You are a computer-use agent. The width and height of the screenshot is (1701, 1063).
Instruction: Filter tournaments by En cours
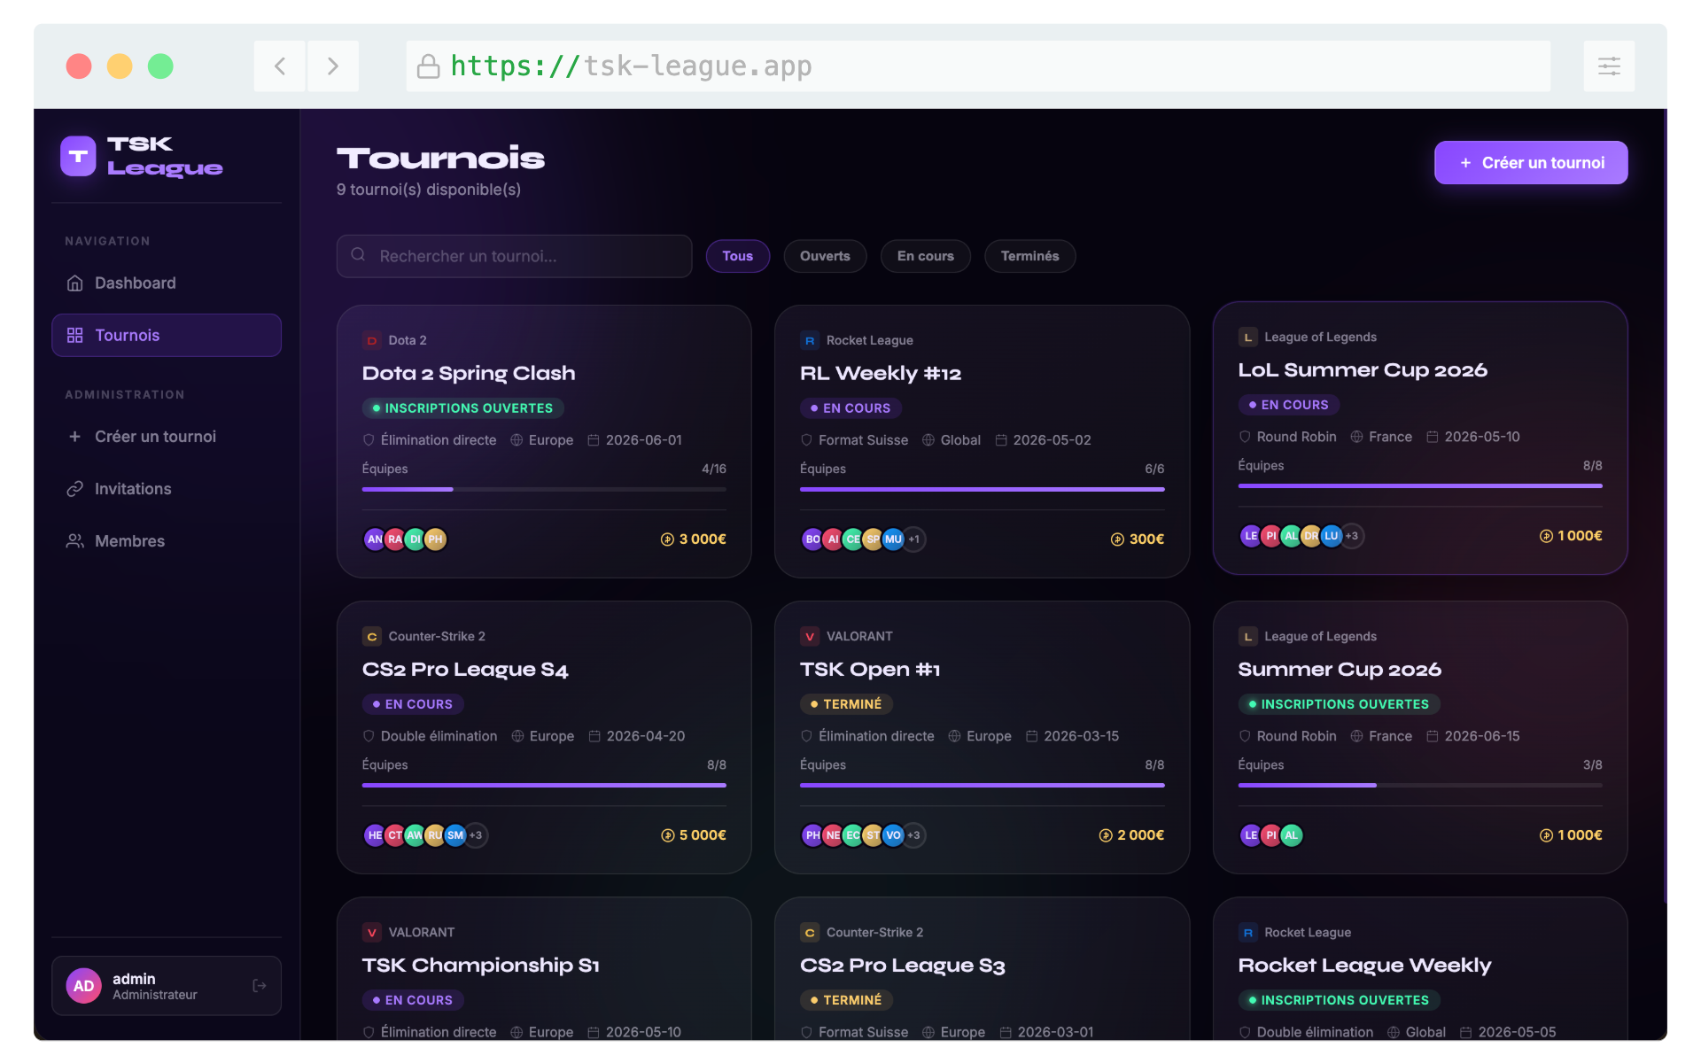(925, 256)
